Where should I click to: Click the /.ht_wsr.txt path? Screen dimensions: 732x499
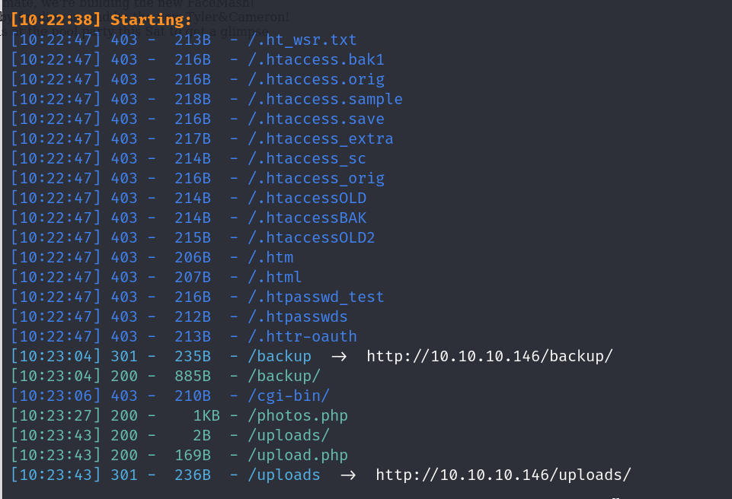tap(302, 40)
